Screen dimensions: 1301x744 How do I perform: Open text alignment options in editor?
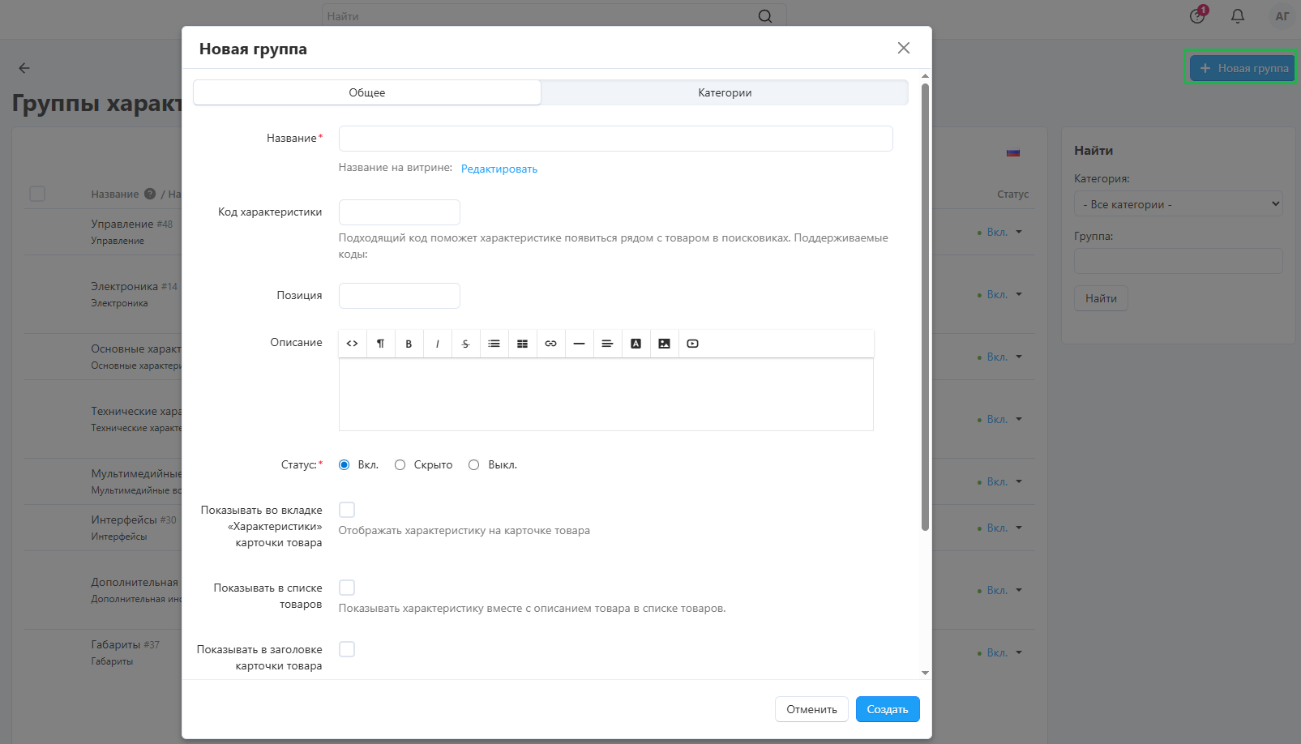(x=607, y=344)
